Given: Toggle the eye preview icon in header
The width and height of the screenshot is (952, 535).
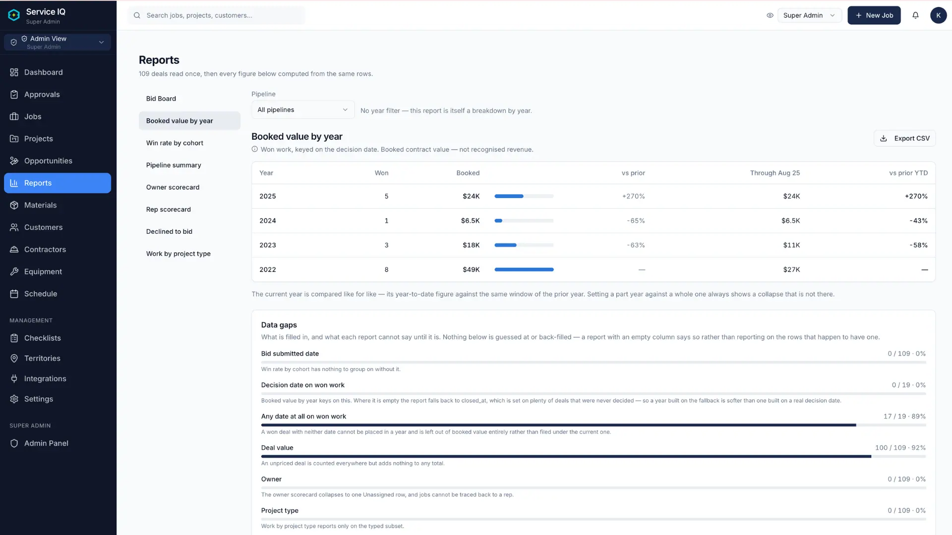Looking at the screenshot, I should coord(770,15).
